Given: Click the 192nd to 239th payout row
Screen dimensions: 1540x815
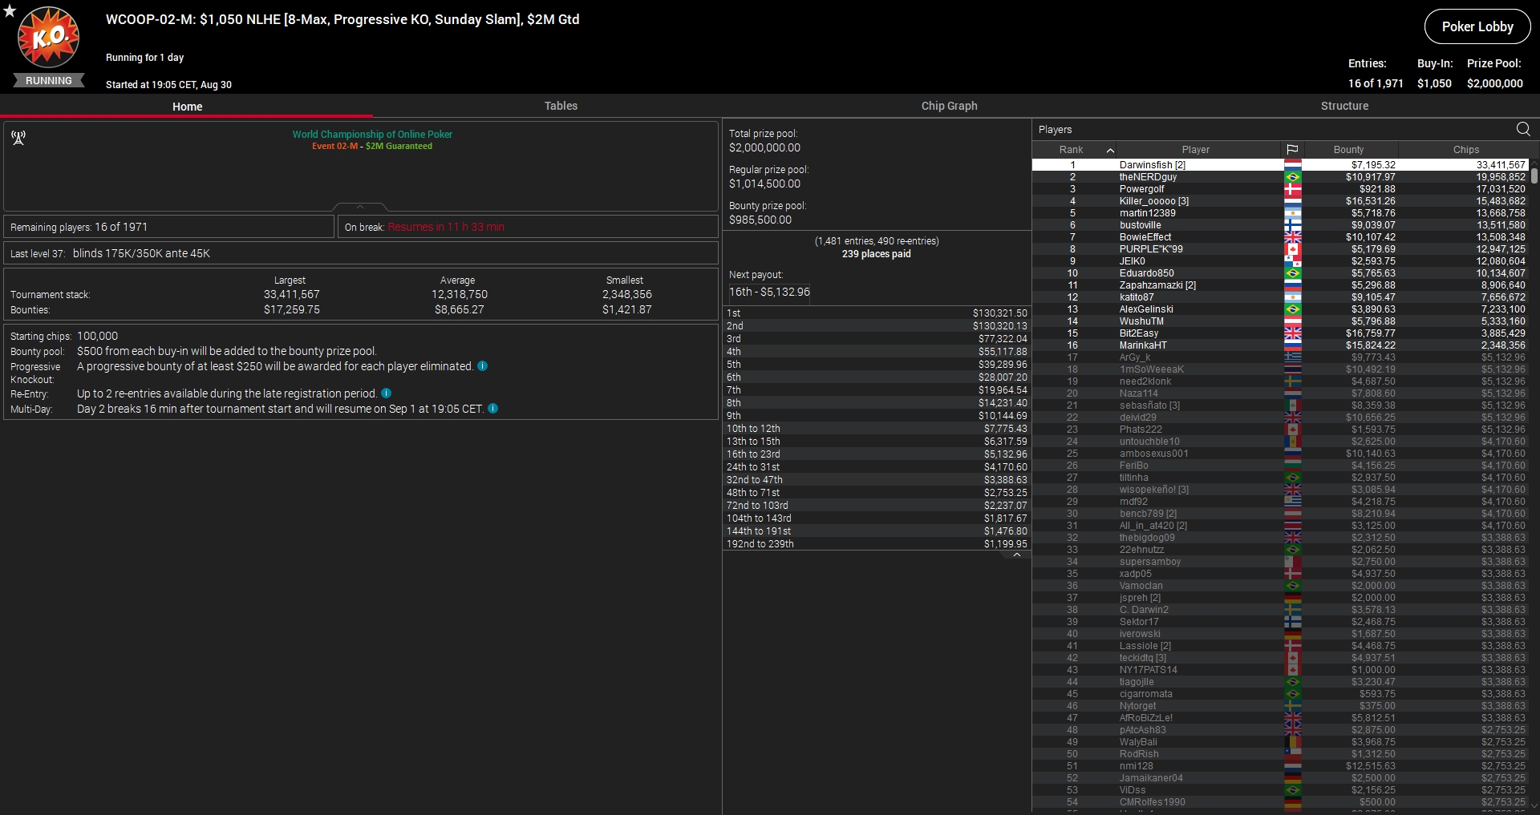Looking at the screenshot, I should pyautogui.click(x=877, y=544).
